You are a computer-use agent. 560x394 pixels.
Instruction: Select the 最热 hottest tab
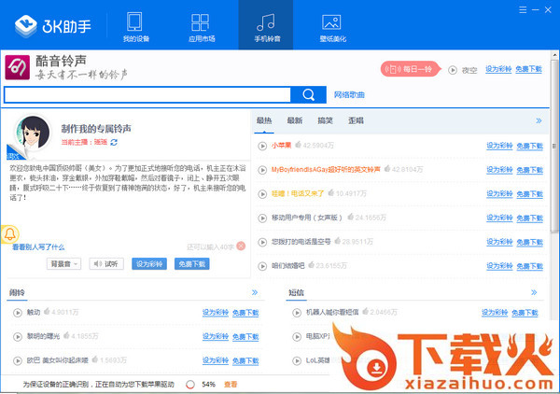[x=264, y=120]
